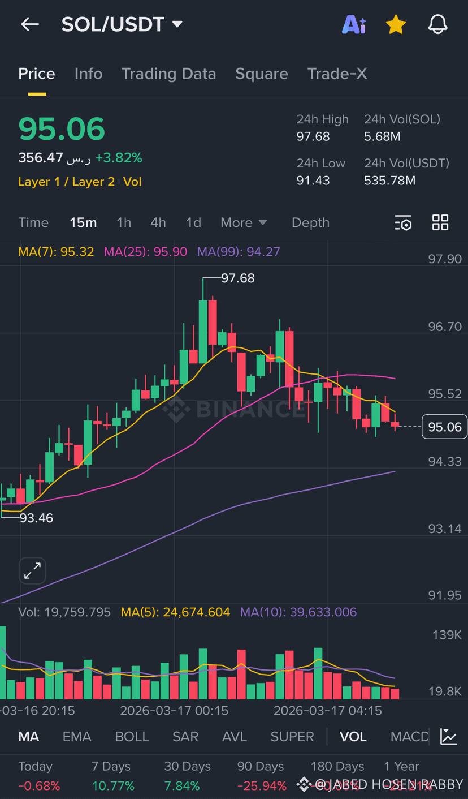The height and width of the screenshot is (799, 468).
Task: Open the SOL/USDT pair selector dropdown
Action: tap(122, 24)
